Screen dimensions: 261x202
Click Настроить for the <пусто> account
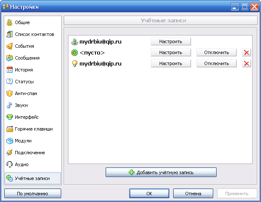pos(171,52)
